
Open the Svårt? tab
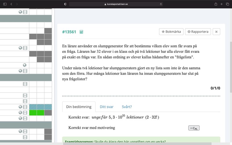(127, 107)
